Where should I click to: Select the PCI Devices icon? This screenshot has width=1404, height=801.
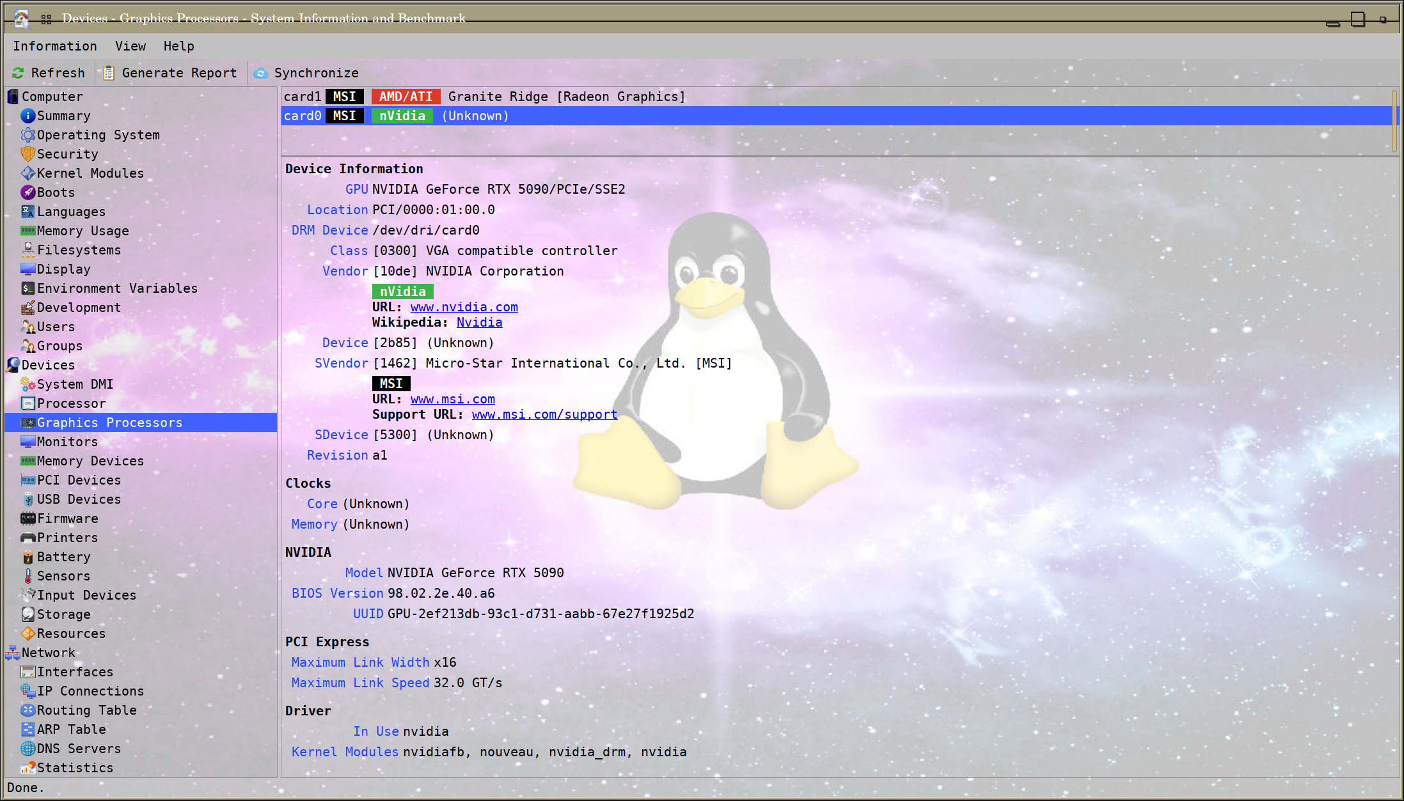click(28, 480)
